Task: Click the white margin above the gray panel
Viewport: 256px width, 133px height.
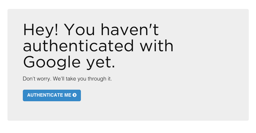Action: coord(128,4)
